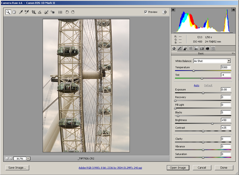The width and height of the screenshot is (239, 175).
Task: Click the Clarity slider handle
Action: pyautogui.click(x=203, y=142)
